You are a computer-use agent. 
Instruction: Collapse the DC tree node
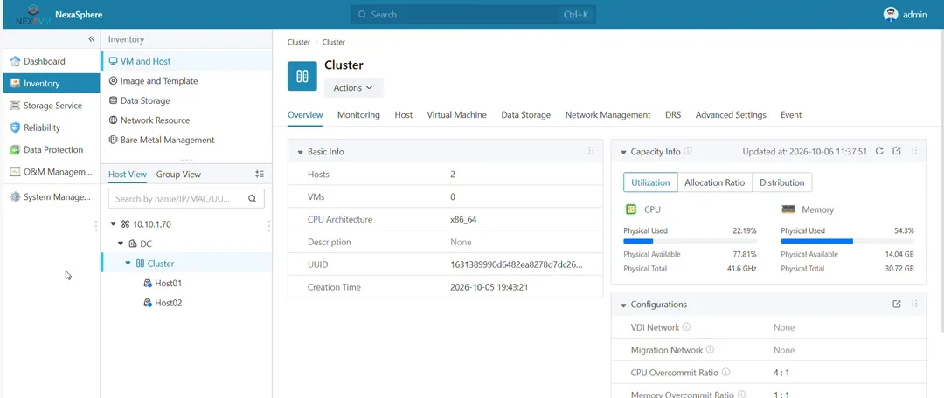pos(121,244)
